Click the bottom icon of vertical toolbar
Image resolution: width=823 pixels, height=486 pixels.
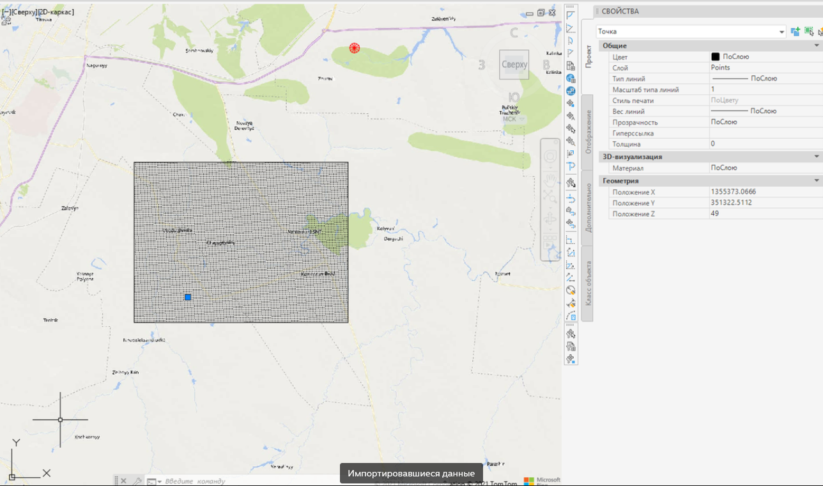pyautogui.click(x=571, y=359)
